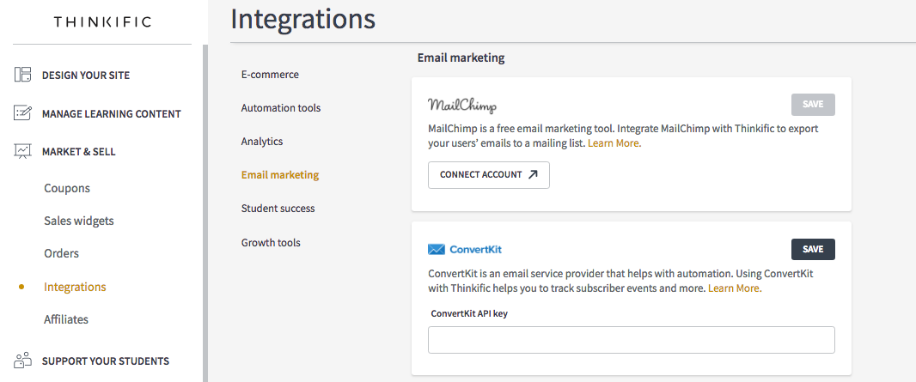Click the MailChimp script logo
Screen dimensions: 916x382
462,106
